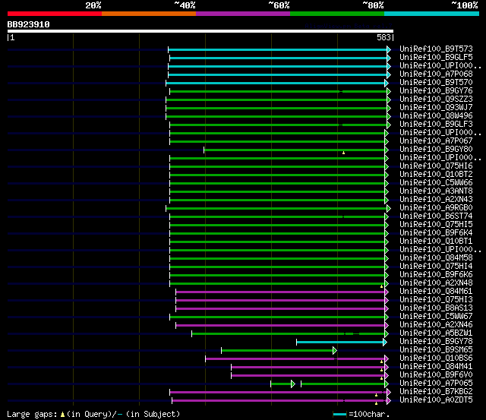The height and width of the screenshot is (420, 486).
Task: Select the UniRef100_B9SM65 label
Action: coord(436,350)
